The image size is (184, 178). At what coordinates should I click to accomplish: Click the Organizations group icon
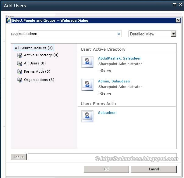tap(20, 80)
